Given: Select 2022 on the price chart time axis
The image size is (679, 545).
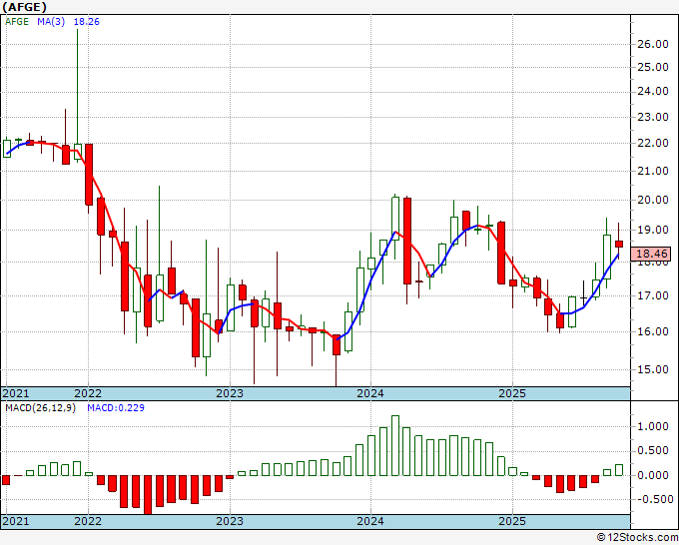Looking at the screenshot, I should coord(88,393).
